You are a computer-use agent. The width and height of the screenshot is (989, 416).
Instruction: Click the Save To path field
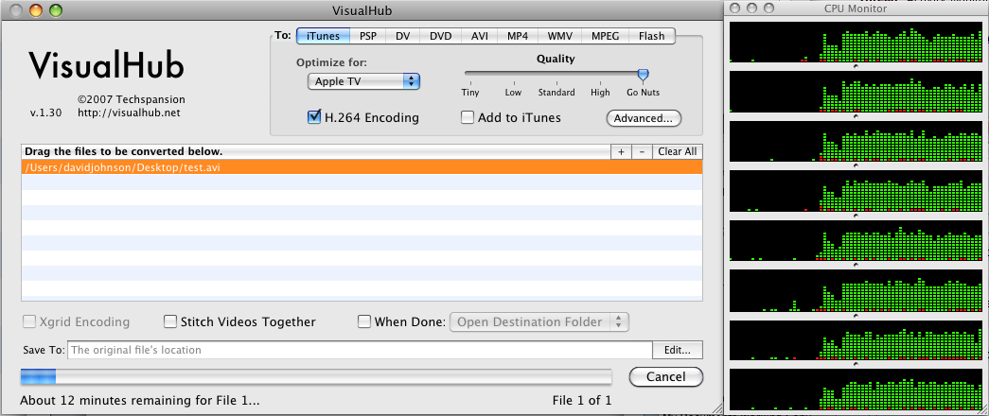pyautogui.click(x=360, y=350)
